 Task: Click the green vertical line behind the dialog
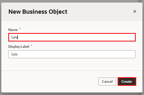141,1
